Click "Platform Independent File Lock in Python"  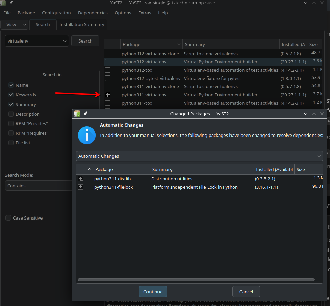pos(195,187)
